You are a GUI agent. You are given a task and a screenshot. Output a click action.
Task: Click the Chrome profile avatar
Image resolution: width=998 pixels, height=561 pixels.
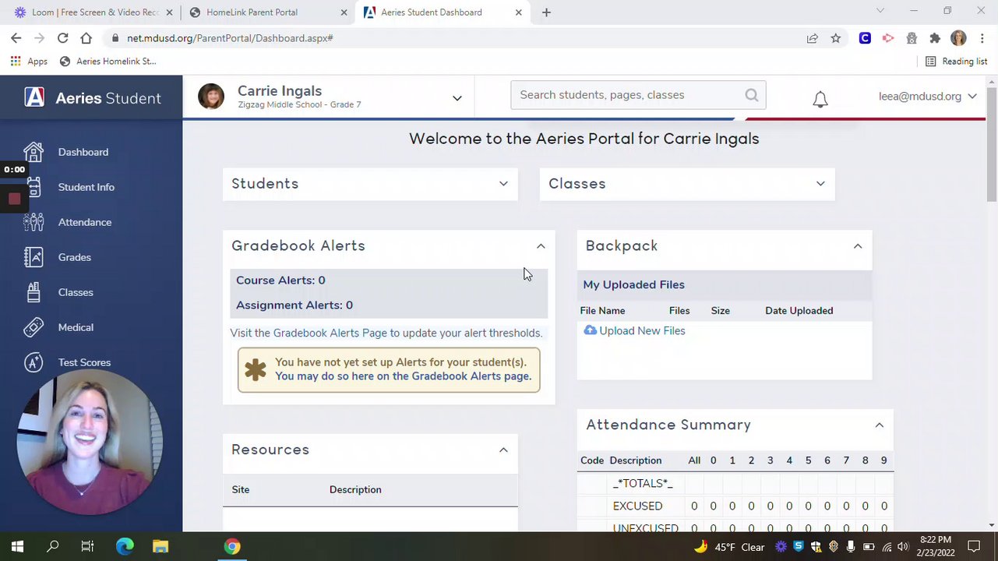click(958, 37)
